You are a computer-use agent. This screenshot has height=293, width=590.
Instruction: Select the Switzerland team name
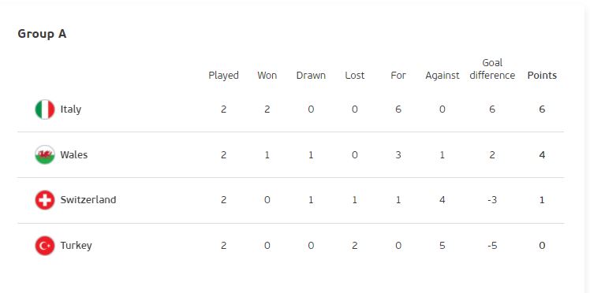pyautogui.click(x=88, y=200)
